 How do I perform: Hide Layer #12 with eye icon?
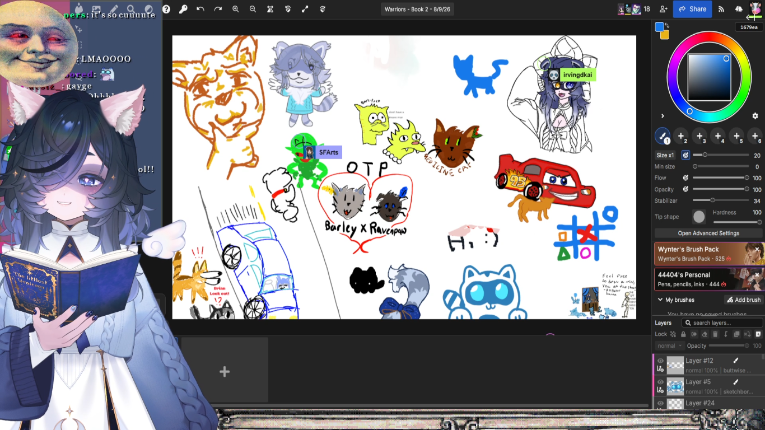[x=660, y=361]
